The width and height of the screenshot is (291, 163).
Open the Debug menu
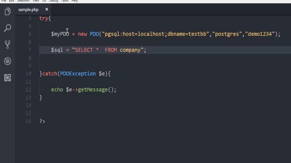coord(54,1)
